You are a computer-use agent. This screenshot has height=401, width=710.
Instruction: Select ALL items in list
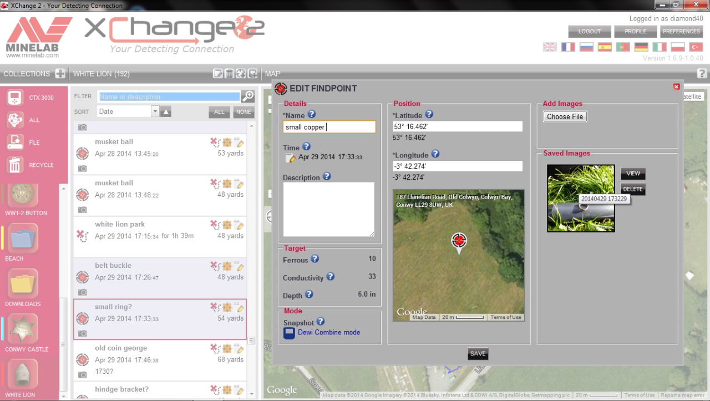click(x=220, y=111)
